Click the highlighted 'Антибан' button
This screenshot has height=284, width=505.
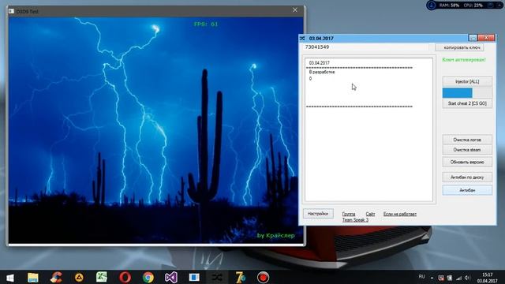click(x=467, y=190)
